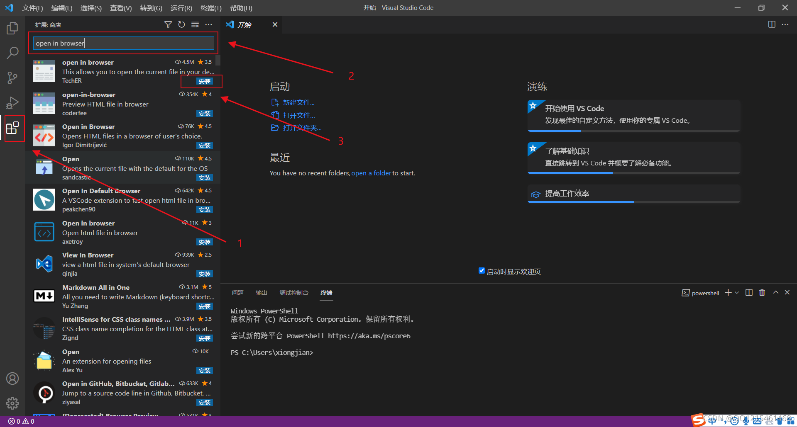Refresh the extensions list
The height and width of the screenshot is (427, 797).
(x=181, y=25)
